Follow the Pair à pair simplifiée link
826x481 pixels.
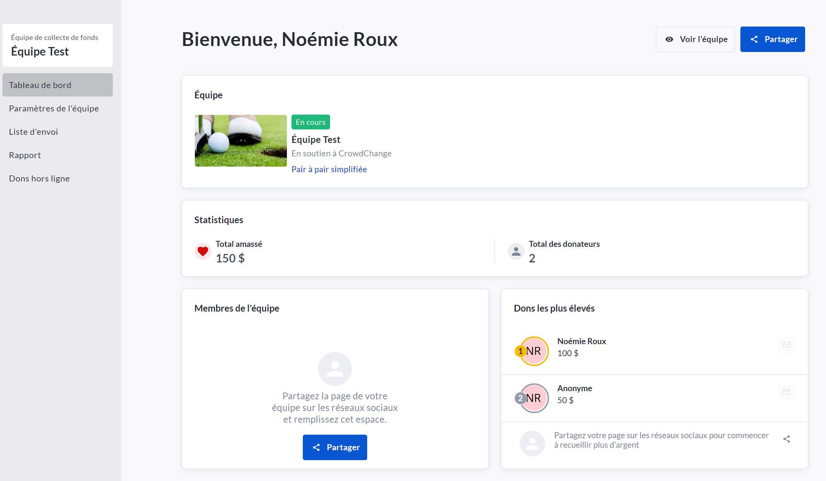click(x=329, y=169)
